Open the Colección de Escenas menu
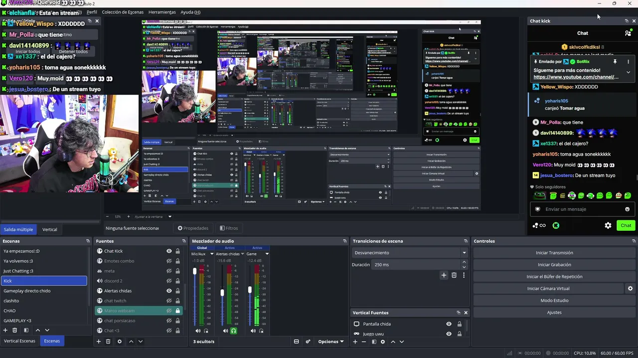The width and height of the screenshot is (638, 358). pos(123,12)
